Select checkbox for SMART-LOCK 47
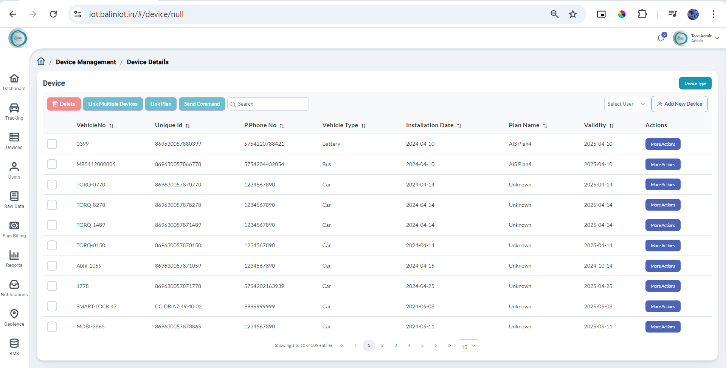Image resolution: width=726 pixels, height=368 pixels. [52, 306]
